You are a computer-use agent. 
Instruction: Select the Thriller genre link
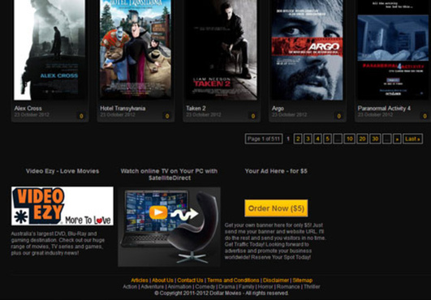tap(312, 286)
